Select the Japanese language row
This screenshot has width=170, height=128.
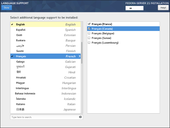[45, 109]
